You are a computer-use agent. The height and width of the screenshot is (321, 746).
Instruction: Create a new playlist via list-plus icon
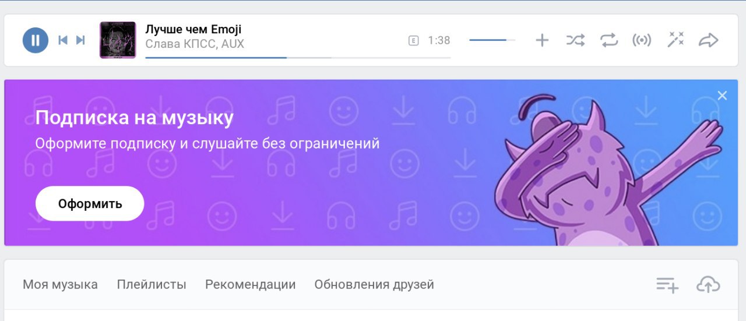tap(667, 285)
